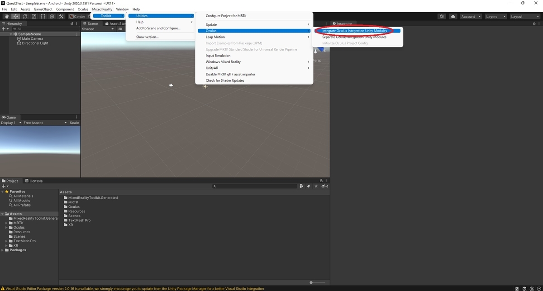Viewport: 543px width, 291px height.
Task: Open the Leap Motion submenu
Action: coord(254,37)
